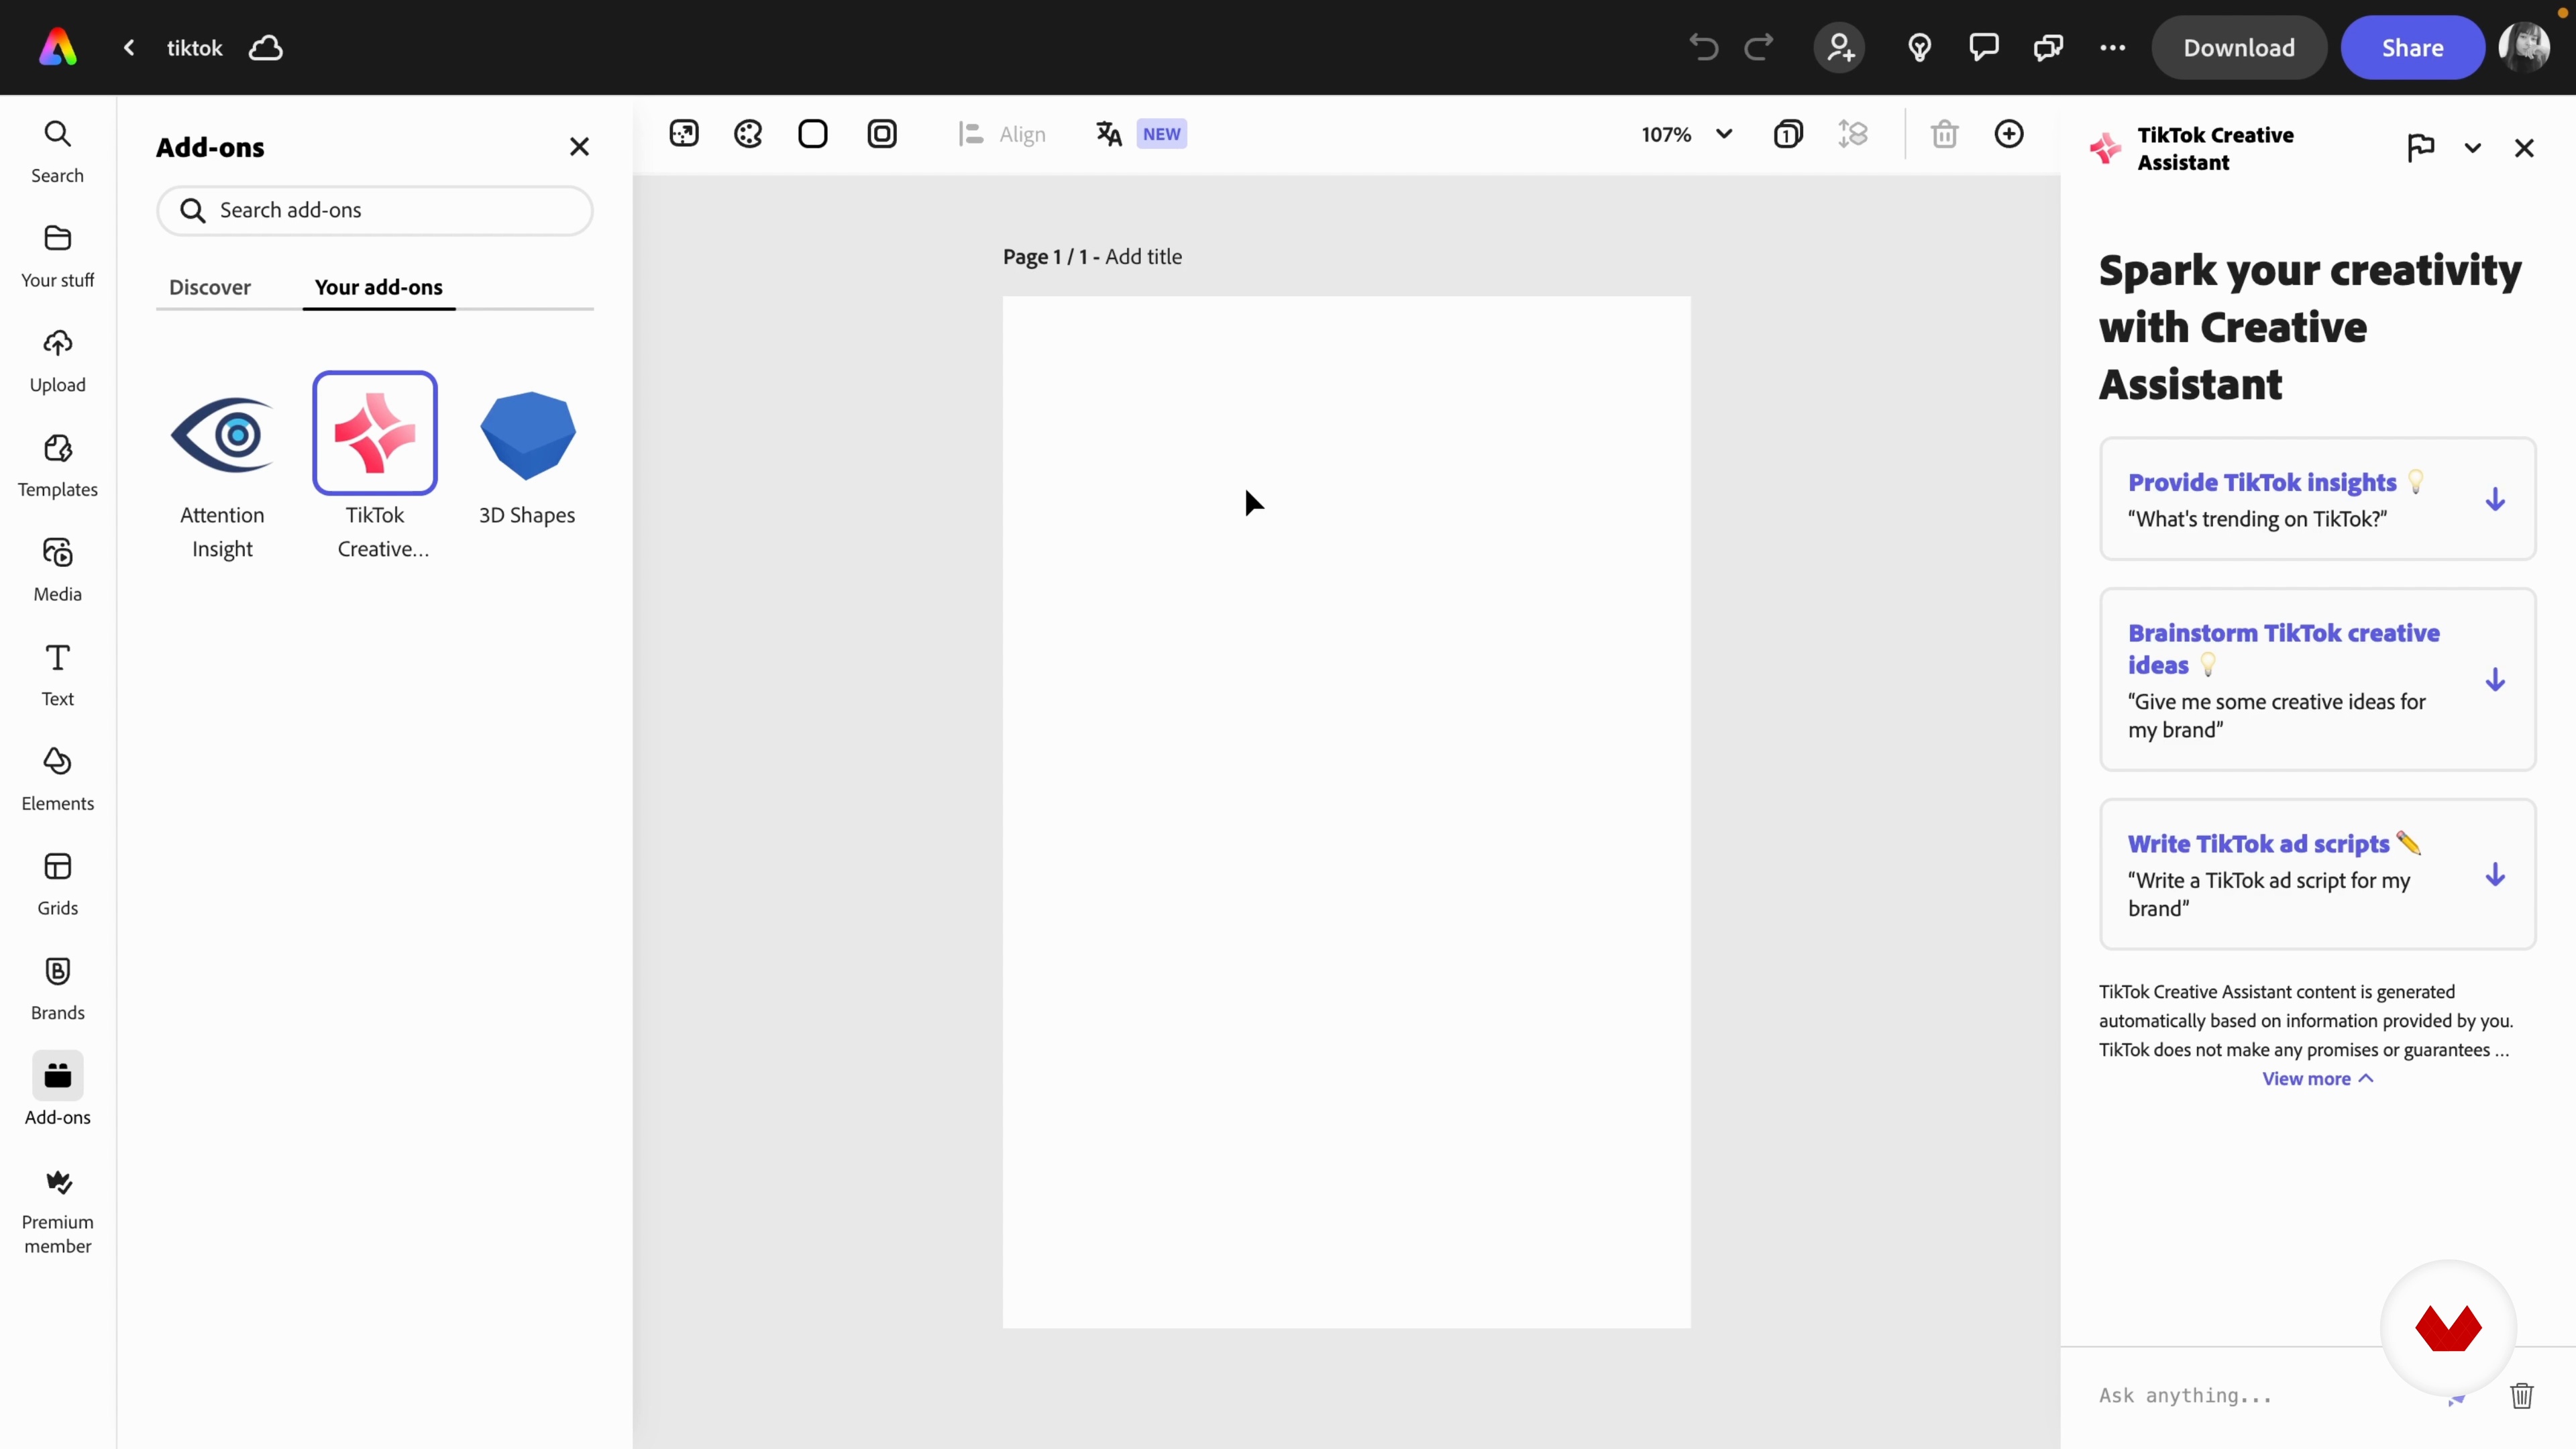The width and height of the screenshot is (2576, 1449).
Task: Close the Add-ons panel
Action: tap(579, 147)
